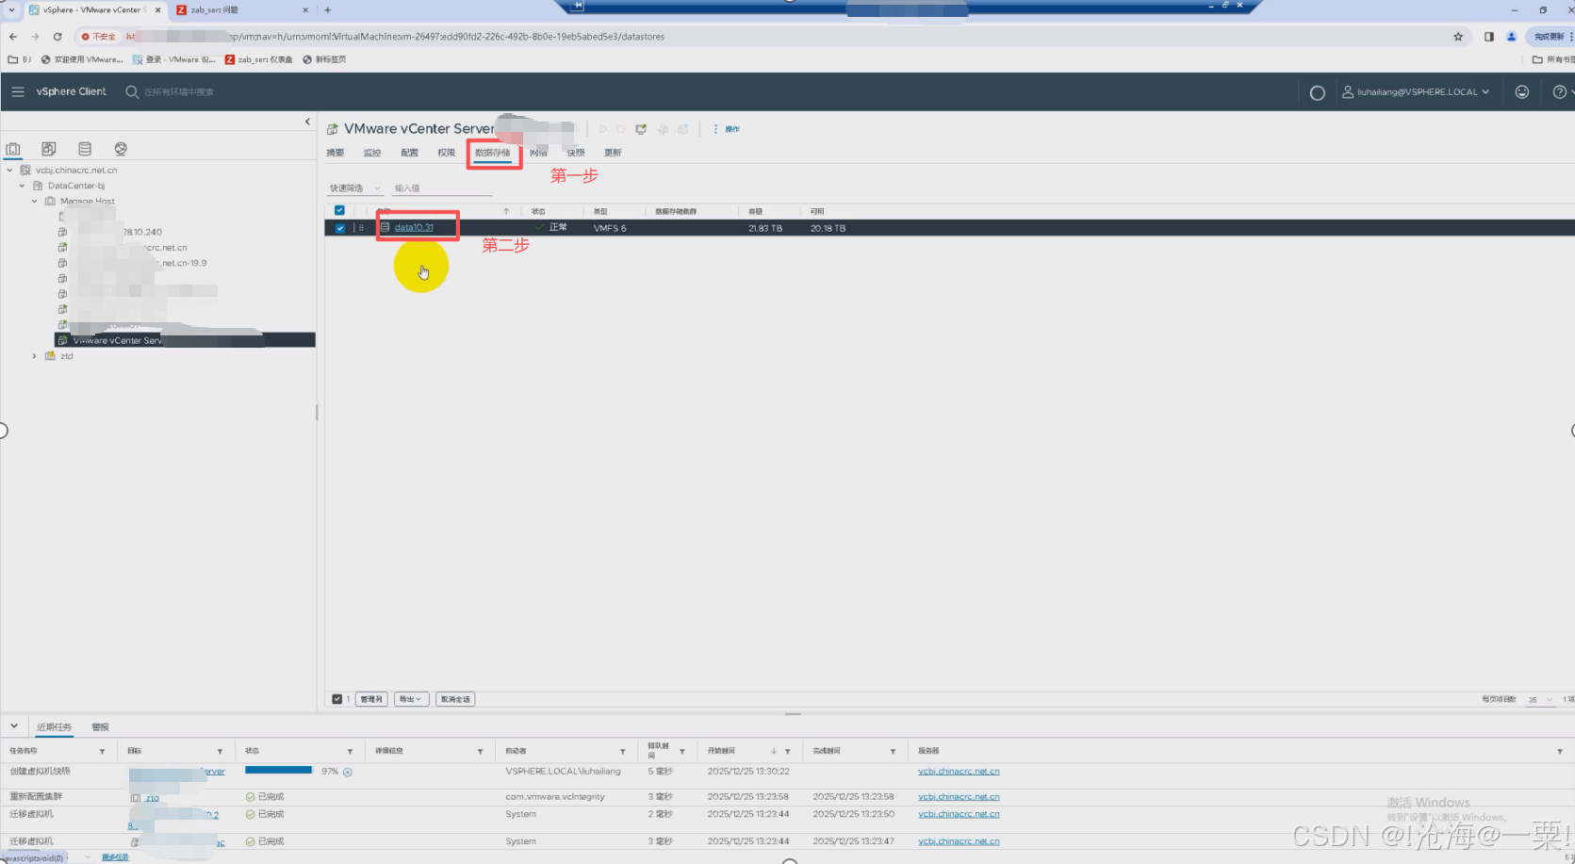Image resolution: width=1575 pixels, height=864 pixels.
Task: Switch to the Alarms (警报) tab
Action: tap(101, 727)
